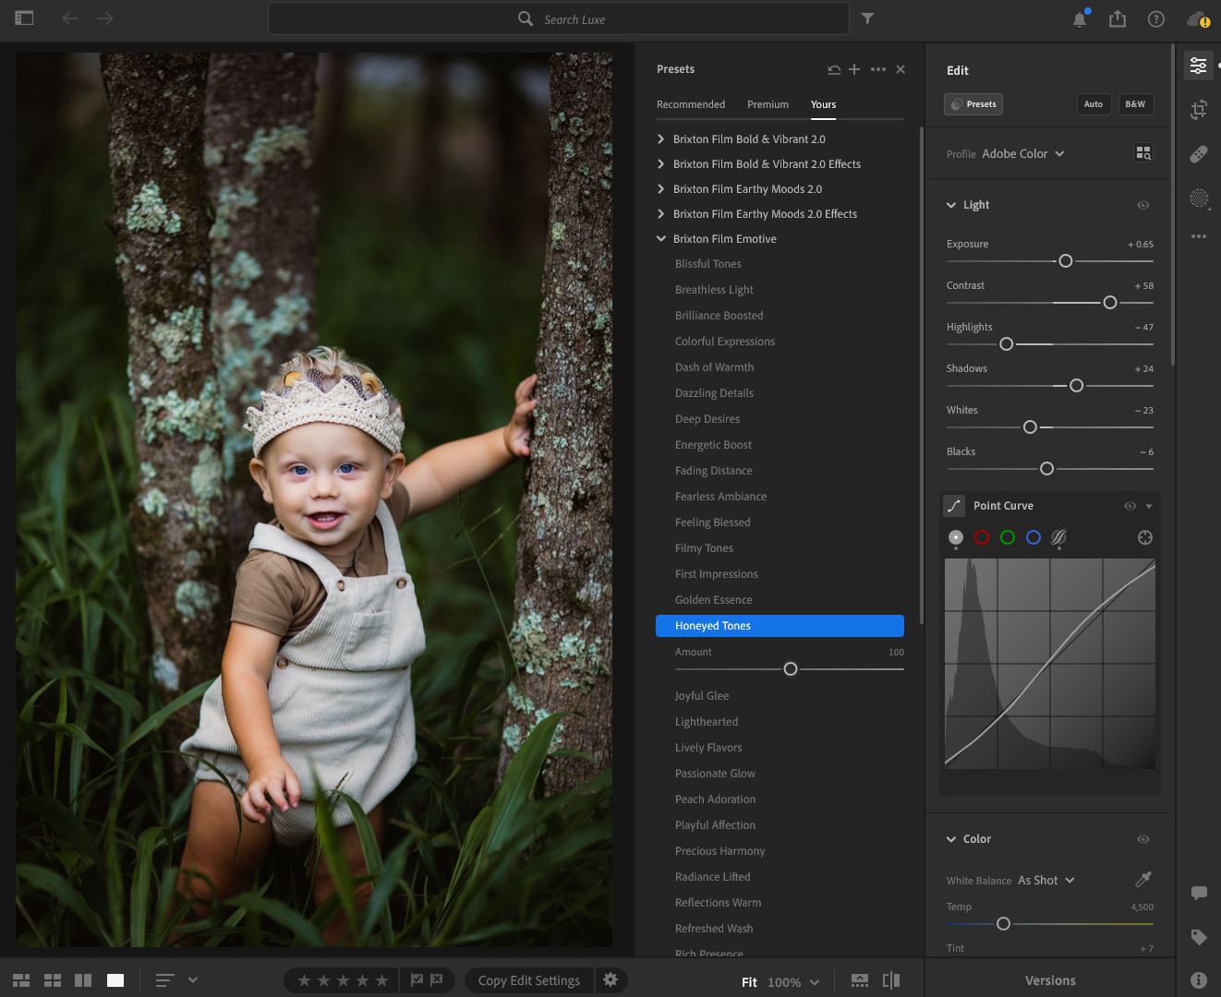Switch to the Recommended presets tab

(691, 104)
